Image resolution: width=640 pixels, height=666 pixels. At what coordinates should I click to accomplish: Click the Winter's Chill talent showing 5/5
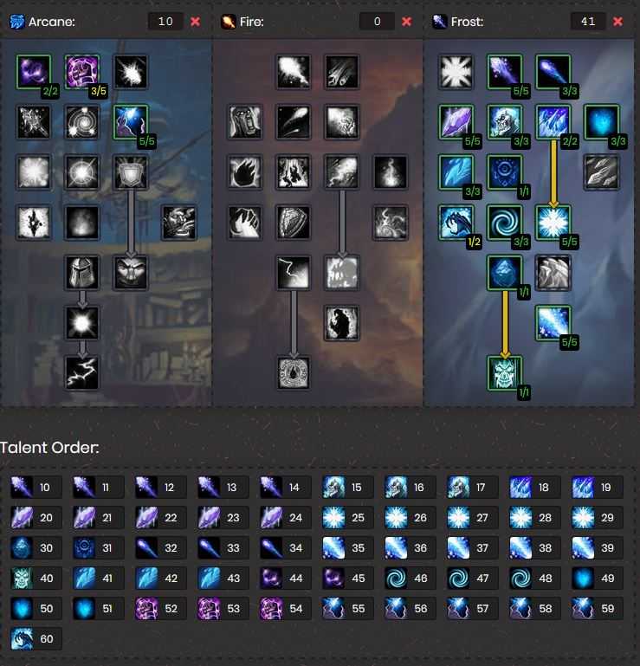(x=553, y=322)
